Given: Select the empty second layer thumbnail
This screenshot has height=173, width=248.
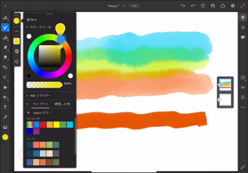Looking at the screenshot, I should tap(225, 100).
